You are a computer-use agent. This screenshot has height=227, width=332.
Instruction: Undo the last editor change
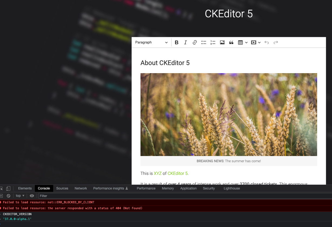pos(267,42)
